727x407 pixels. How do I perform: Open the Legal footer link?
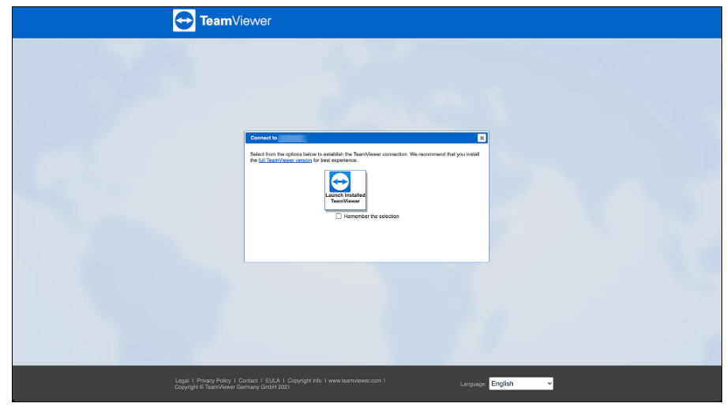click(182, 381)
